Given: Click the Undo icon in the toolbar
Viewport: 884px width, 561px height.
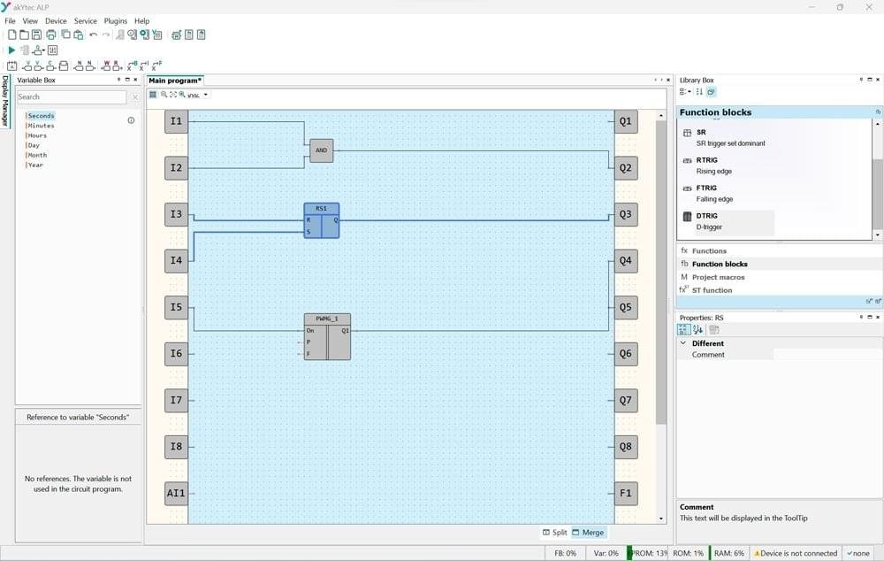Looking at the screenshot, I should point(92,35).
